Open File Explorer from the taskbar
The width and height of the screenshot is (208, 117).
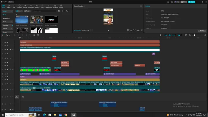coord(55,115)
